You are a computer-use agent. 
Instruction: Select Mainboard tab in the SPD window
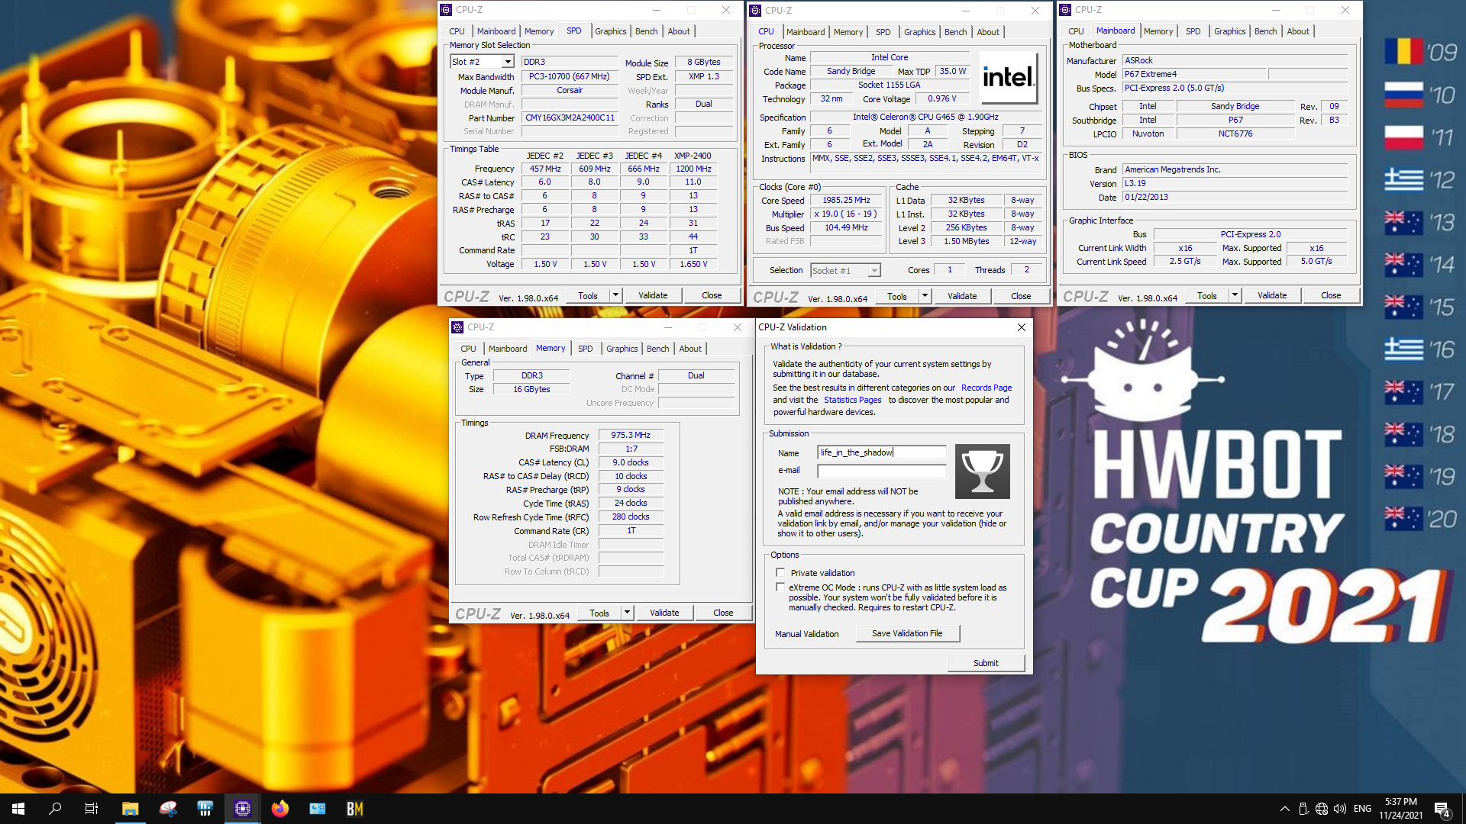tap(496, 31)
